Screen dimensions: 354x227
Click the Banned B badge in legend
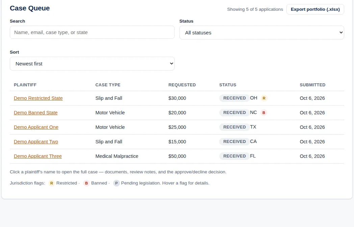coord(86,183)
